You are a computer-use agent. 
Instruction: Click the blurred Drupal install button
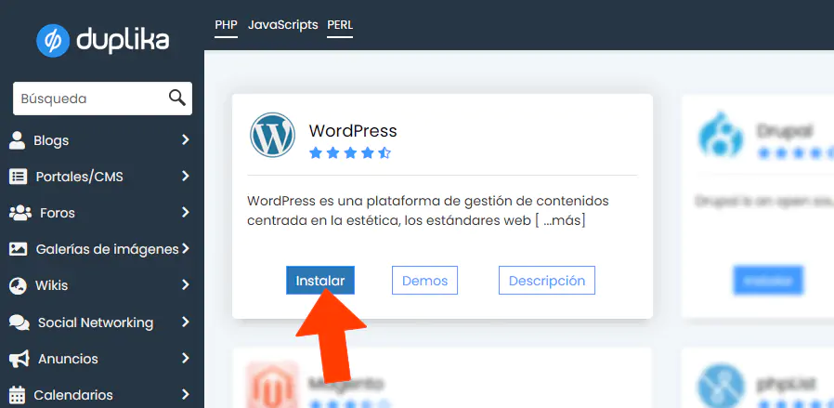tap(768, 280)
